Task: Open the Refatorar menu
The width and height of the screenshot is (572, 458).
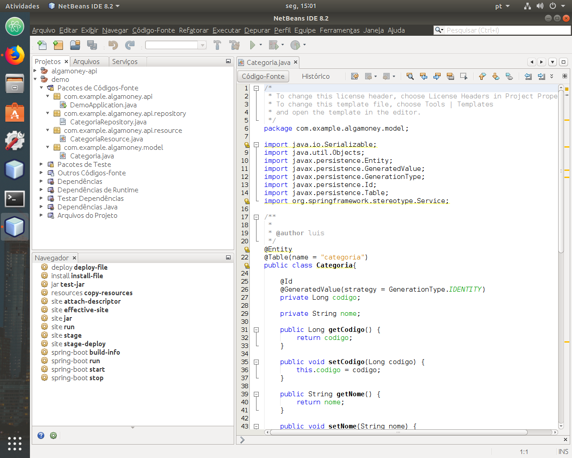Action: [x=193, y=30]
